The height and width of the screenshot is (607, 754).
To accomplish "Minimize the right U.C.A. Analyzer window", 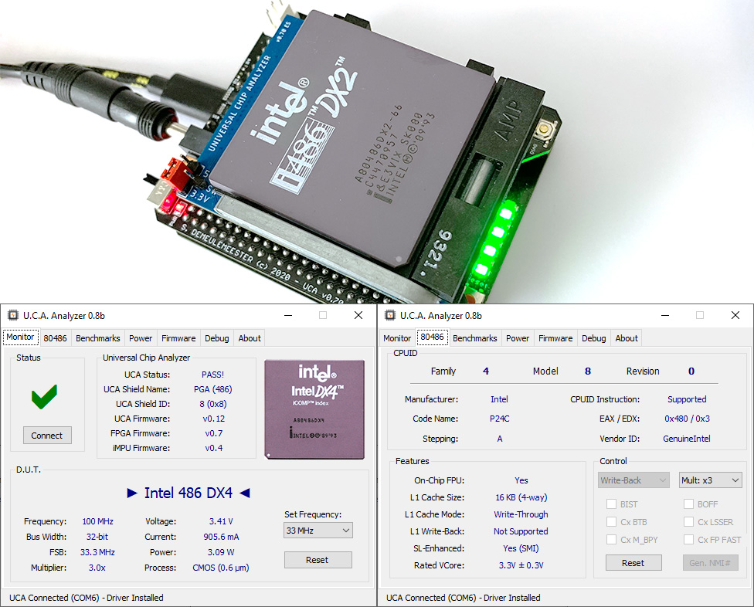I will coord(665,315).
